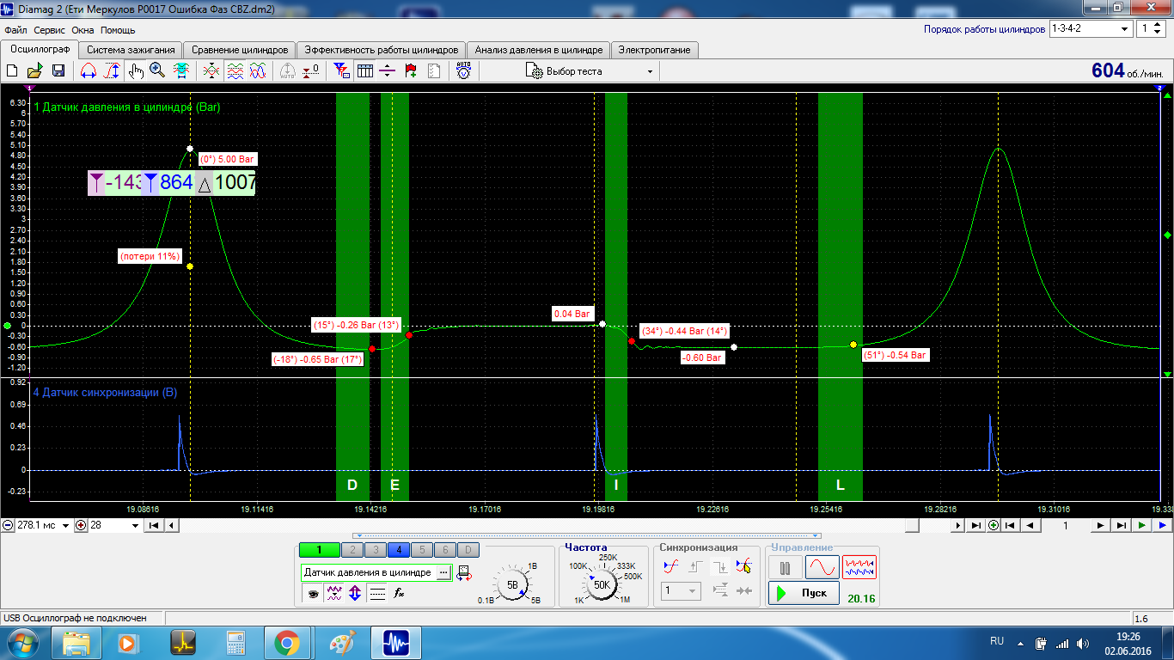Viewport: 1174px width, 660px height.
Task: Open the cylinder number dropdown showing 1
Action: coord(1150,28)
